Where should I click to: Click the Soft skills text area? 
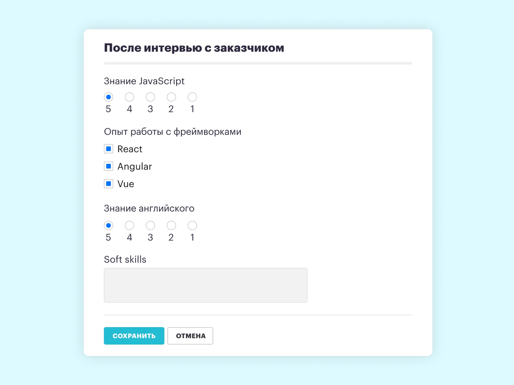[206, 285]
